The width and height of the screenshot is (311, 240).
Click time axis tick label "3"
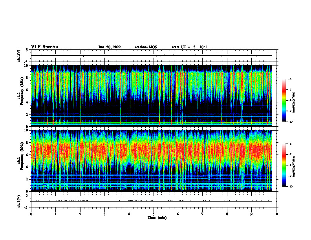[104, 214]
